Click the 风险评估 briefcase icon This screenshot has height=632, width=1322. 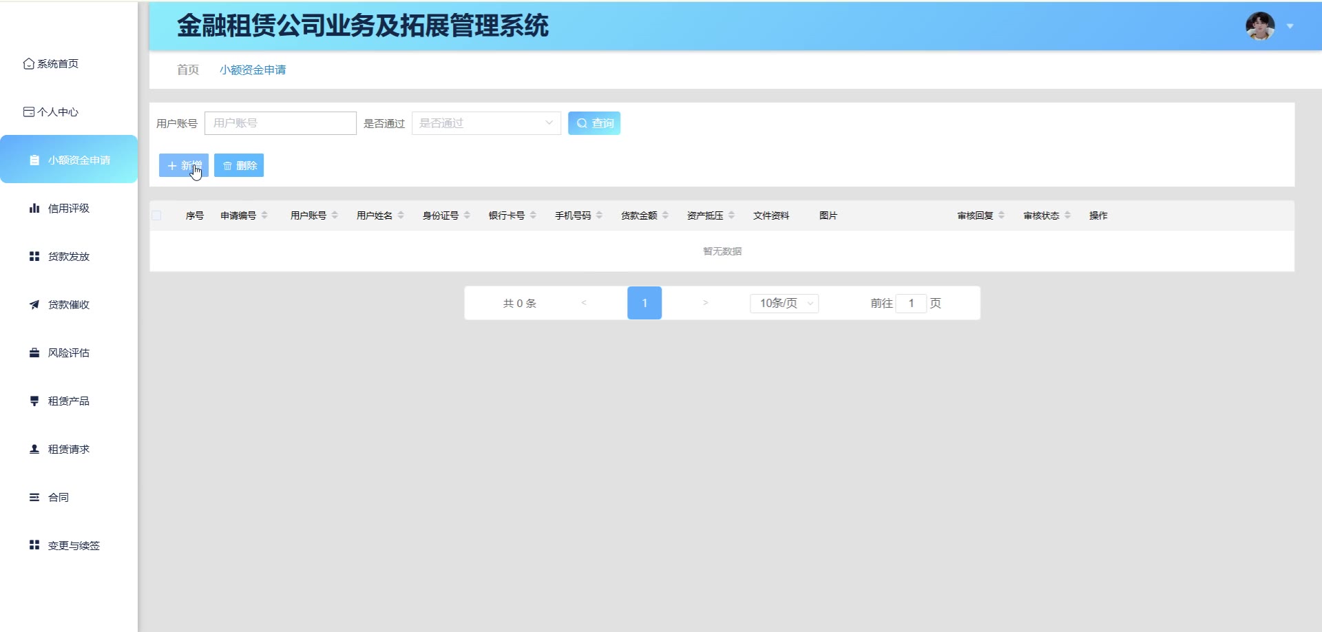pyautogui.click(x=34, y=352)
